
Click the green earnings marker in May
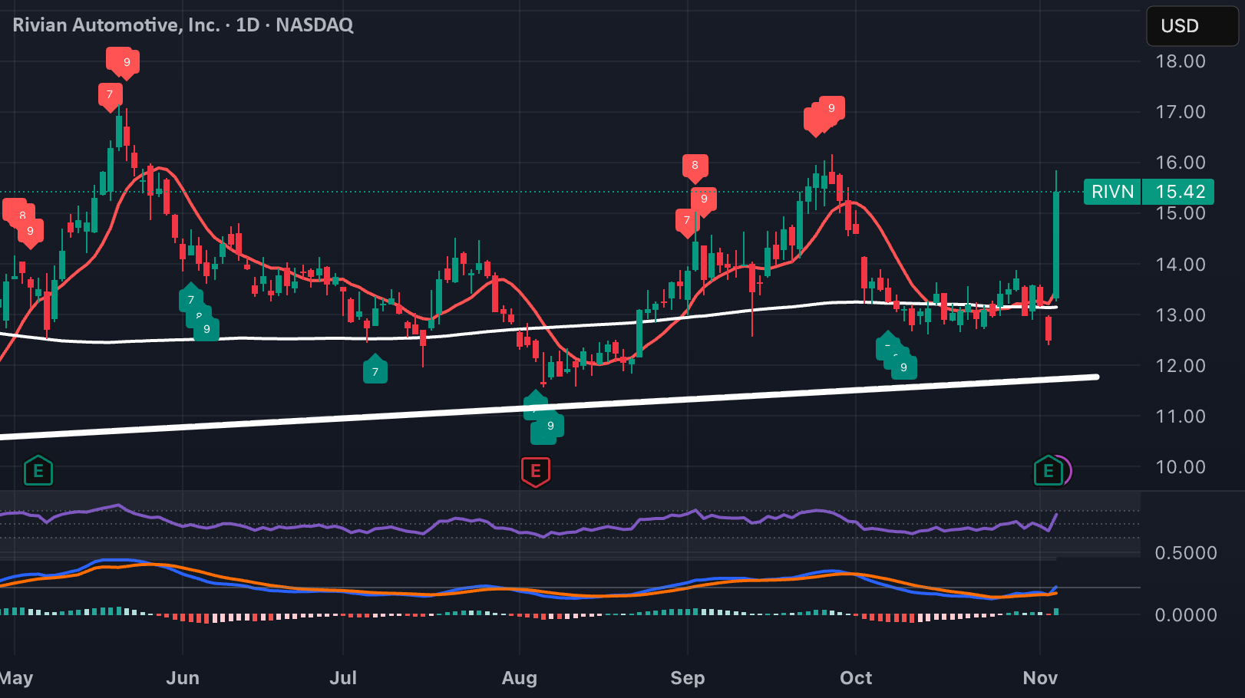tap(38, 471)
